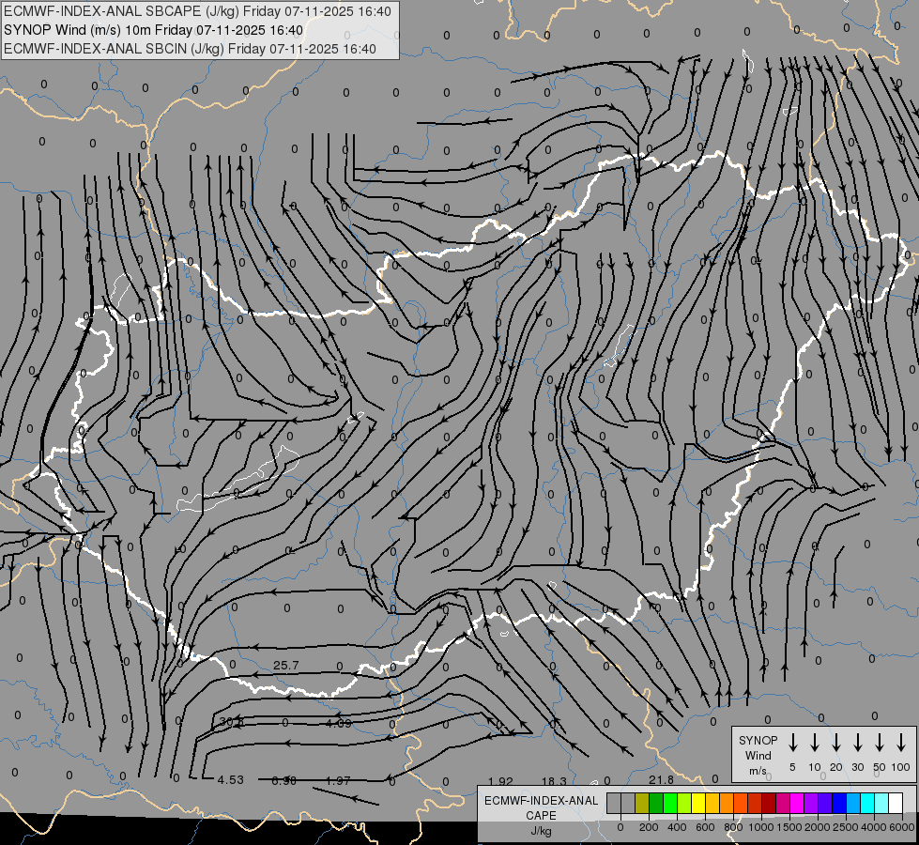Click the 6000 tick label on CAPE scale

tap(902, 827)
